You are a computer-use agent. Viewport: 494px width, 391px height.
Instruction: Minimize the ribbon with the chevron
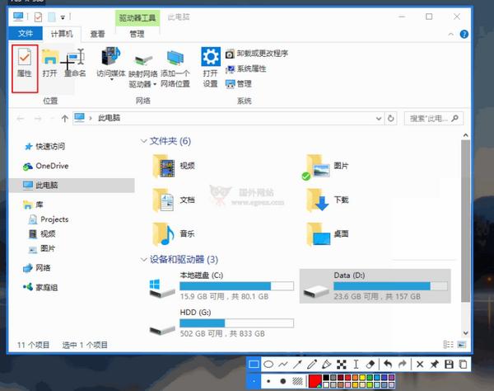[451, 34]
